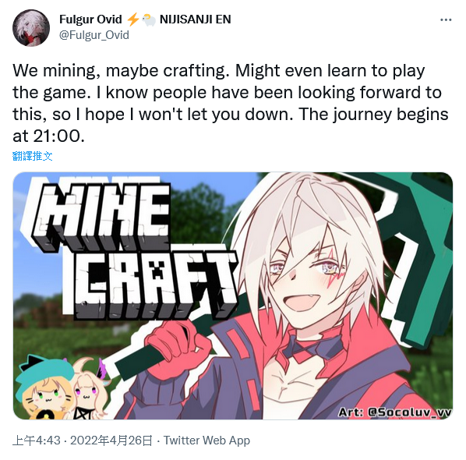466x460 pixels.
Task: Open the Minecraft stream thumbnail image
Action: [x=233, y=295]
